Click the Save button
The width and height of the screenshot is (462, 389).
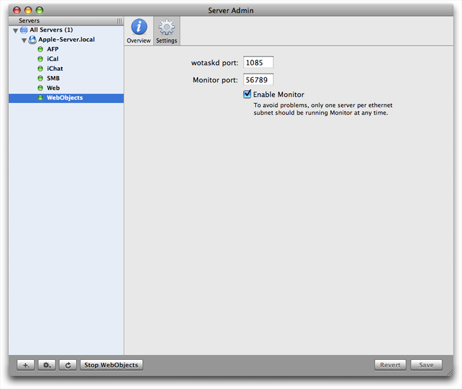pyautogui.click(x=426, y=365)
